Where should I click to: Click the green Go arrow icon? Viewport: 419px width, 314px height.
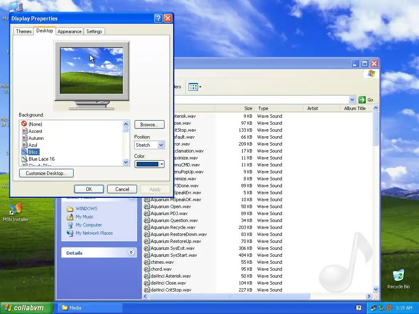(362, 100)
